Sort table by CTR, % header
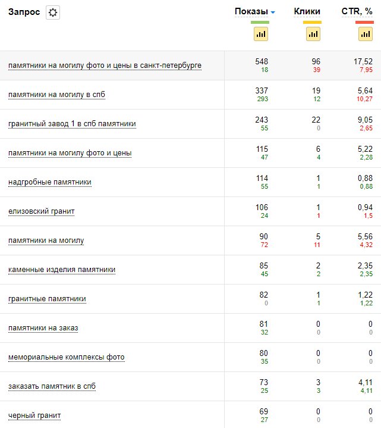Viewport: 381px width, 428px height. [357, 11]
